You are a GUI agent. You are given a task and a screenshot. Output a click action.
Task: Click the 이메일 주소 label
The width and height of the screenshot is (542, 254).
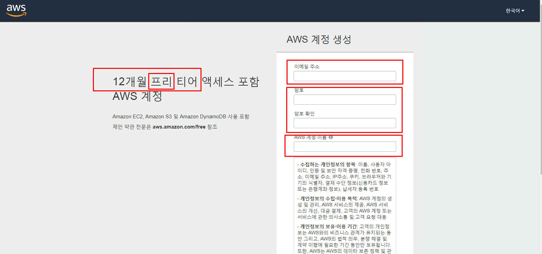click(307, 66)
